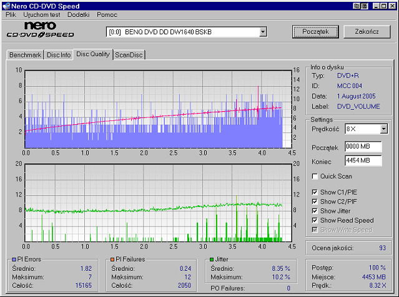Toggle the Quick Scan checkbox

coord(315,176)
